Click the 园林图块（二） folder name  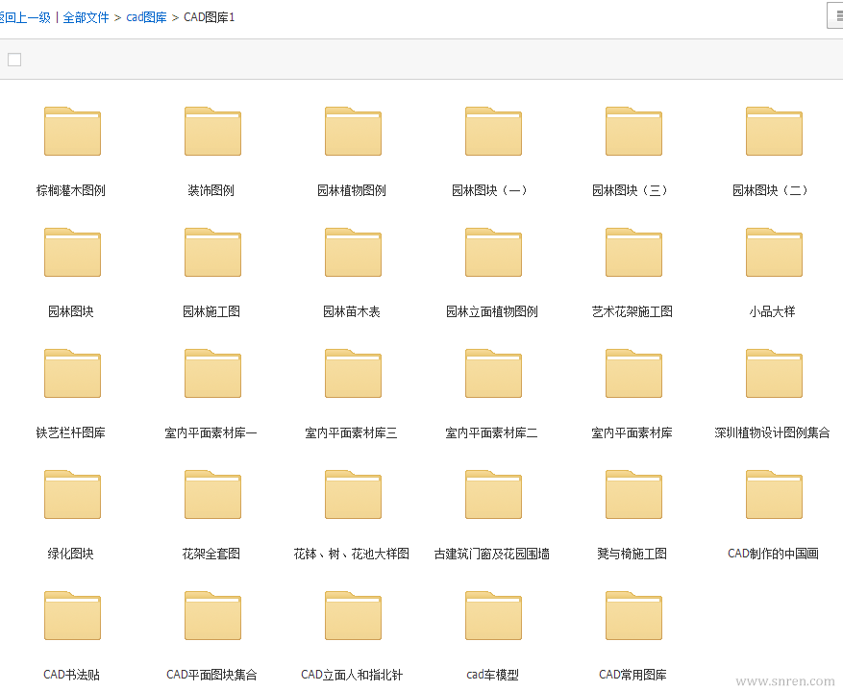[x=770, y=190]
